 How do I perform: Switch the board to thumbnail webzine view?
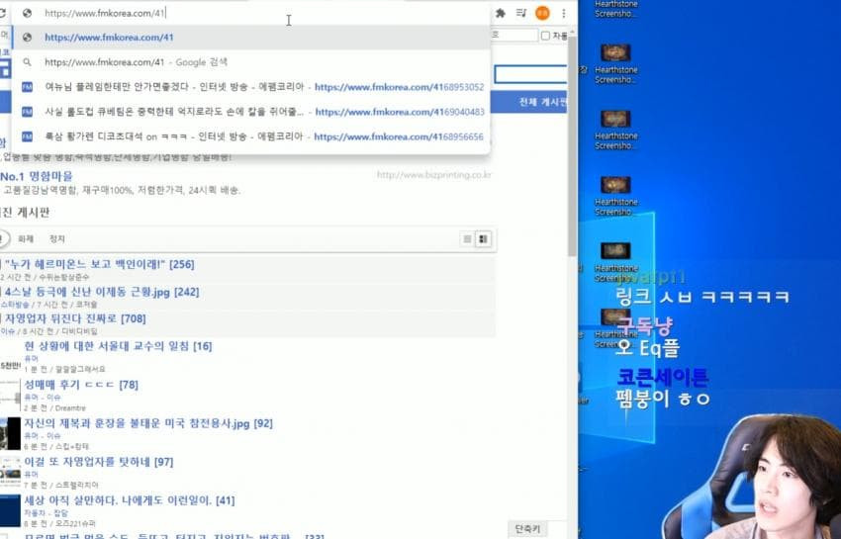pyautogui.click(x=483, y=239)
